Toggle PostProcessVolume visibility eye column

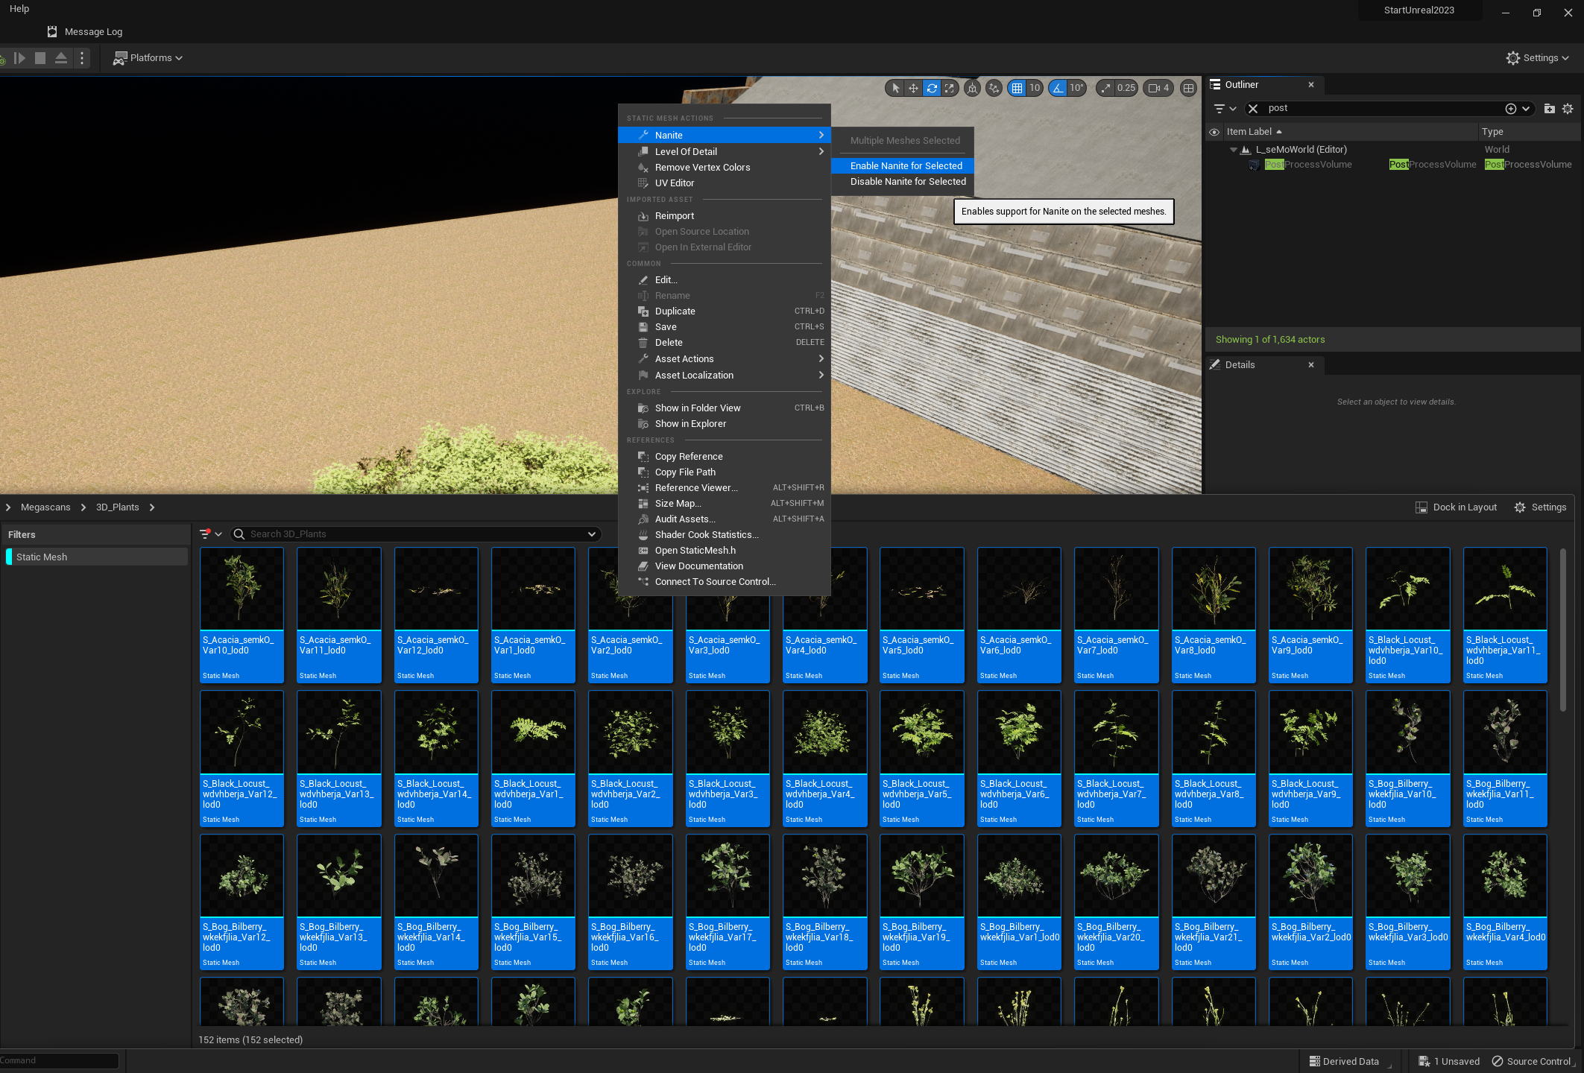1214,165
